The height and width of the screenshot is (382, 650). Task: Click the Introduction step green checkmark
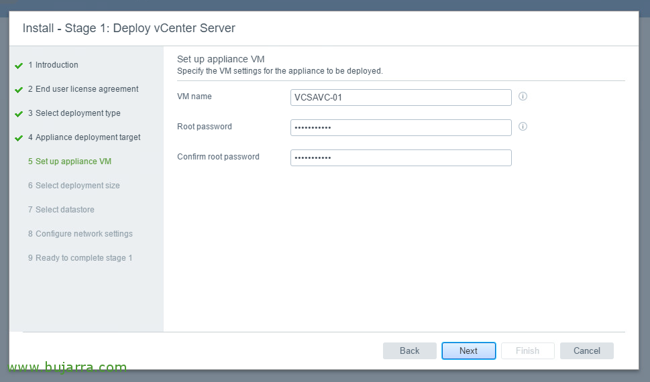coord(19,66)
